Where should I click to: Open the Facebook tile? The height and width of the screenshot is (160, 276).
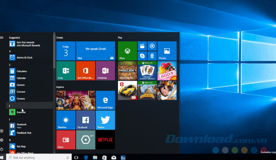pos(86,120)
